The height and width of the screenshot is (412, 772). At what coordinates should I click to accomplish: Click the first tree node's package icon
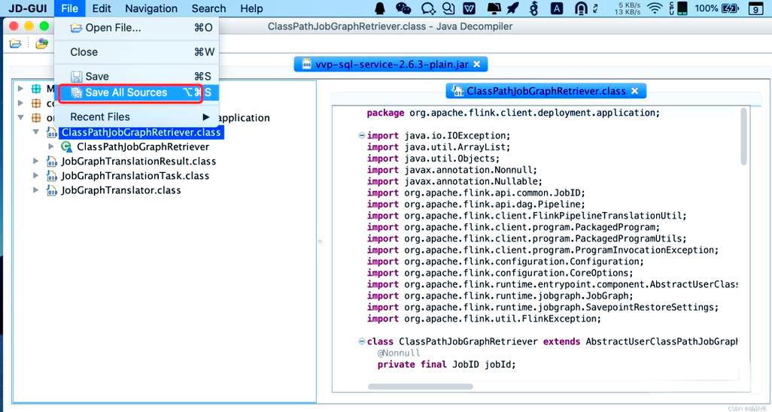click(x=36, y=89)
